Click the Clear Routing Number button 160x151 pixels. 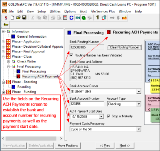(x=124, y=47)
